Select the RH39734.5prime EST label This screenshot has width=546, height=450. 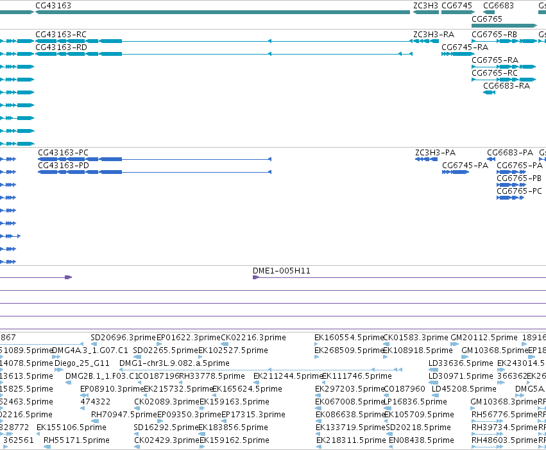coord(504,428)
